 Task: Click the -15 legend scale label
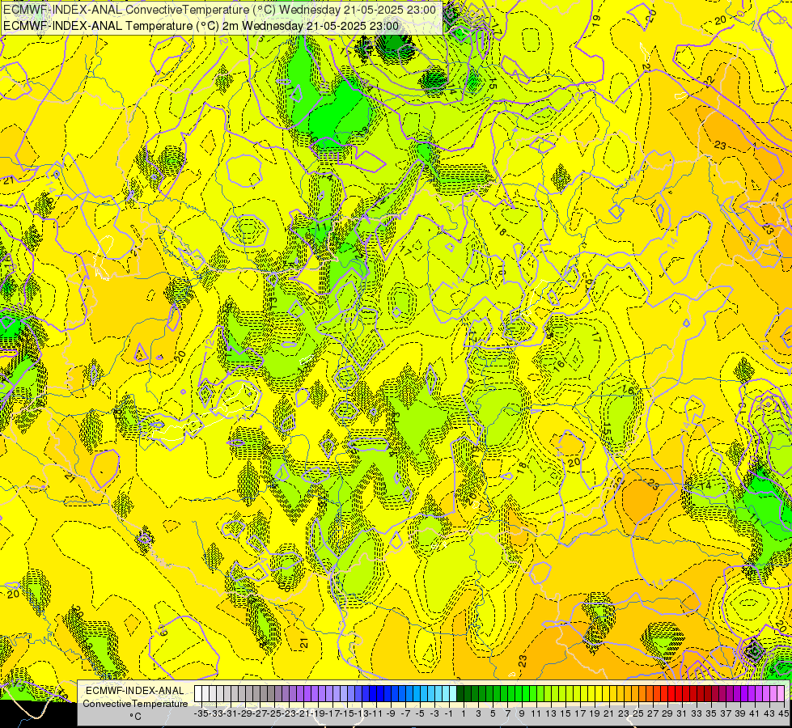[348, 714]
